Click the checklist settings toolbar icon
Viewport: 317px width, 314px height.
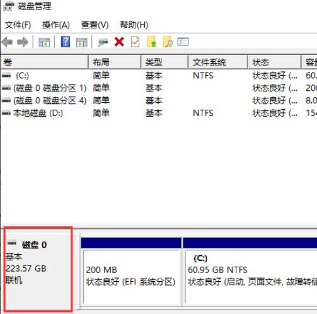(183, 42)
